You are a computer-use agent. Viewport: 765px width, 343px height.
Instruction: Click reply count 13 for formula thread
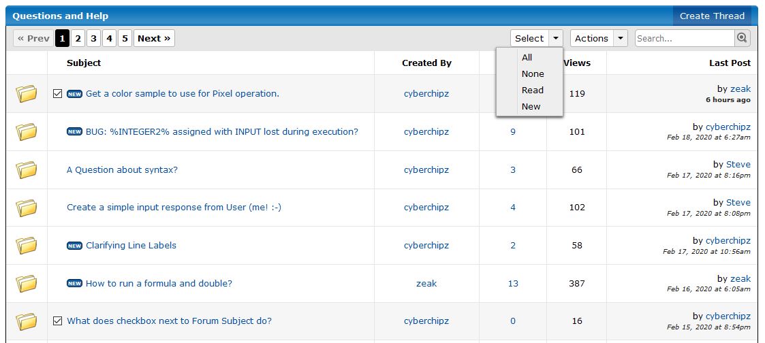click(x=513, y=284)
